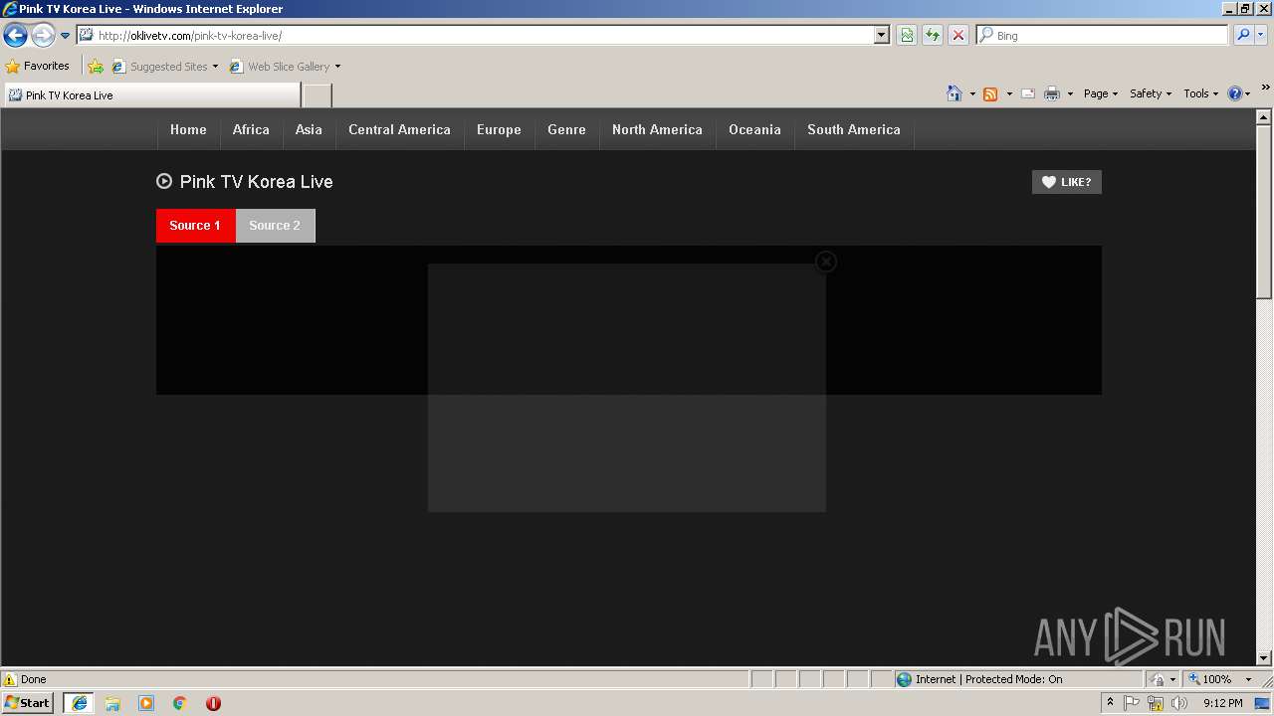Viewport: 1274px width, 716px height.
Task: Click Internet Explorer taskbar icon
Action: pyautogui.click(x=79, y=703)
